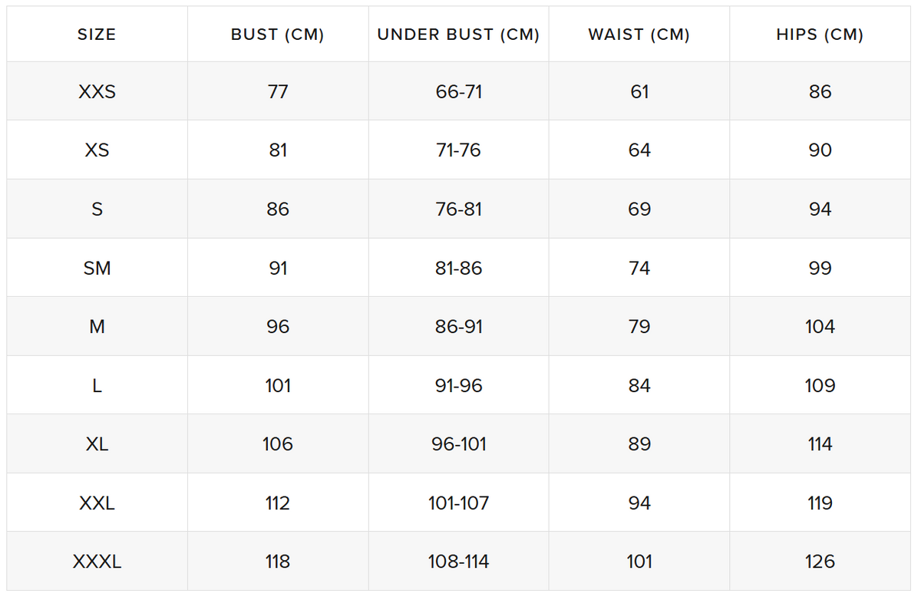The height and width of the screenshot is (600, 921).
Task: Select under bust range 76-81
Action: 458,209
